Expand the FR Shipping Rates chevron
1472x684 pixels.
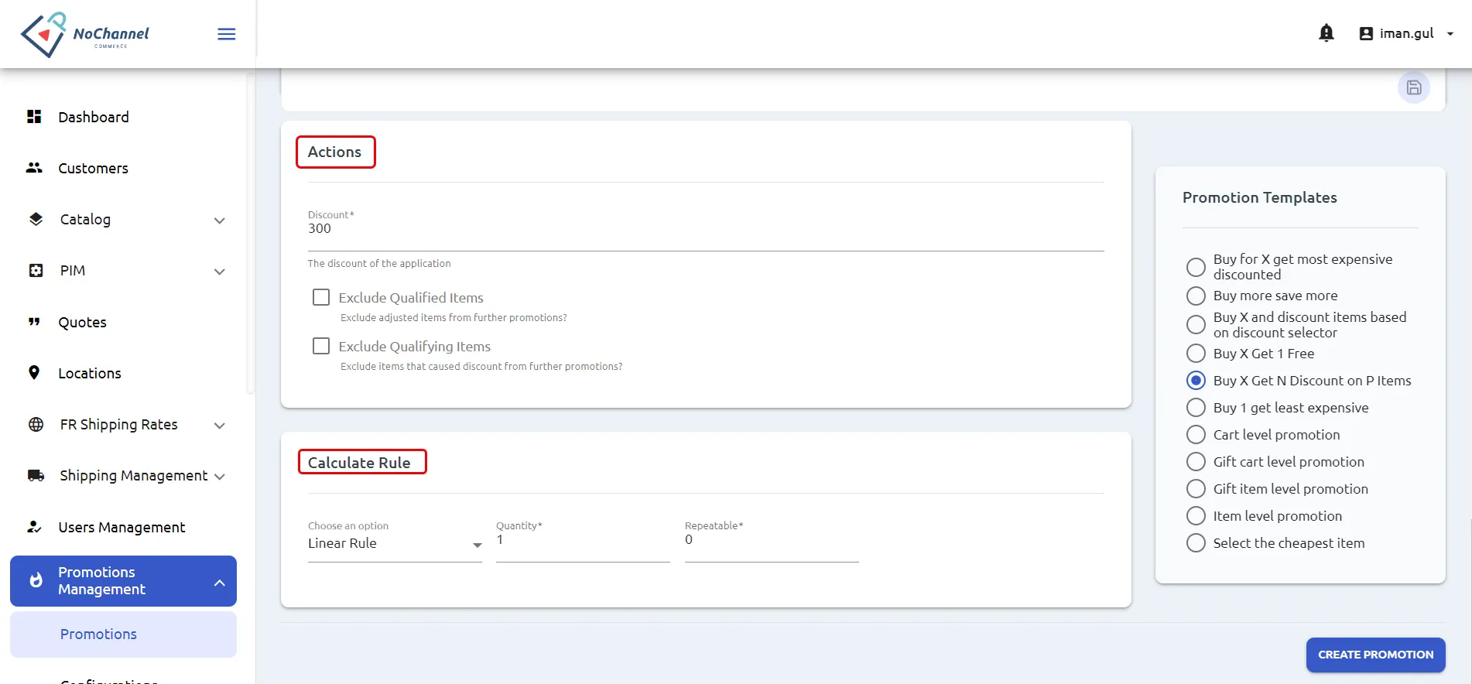point(220,426)
